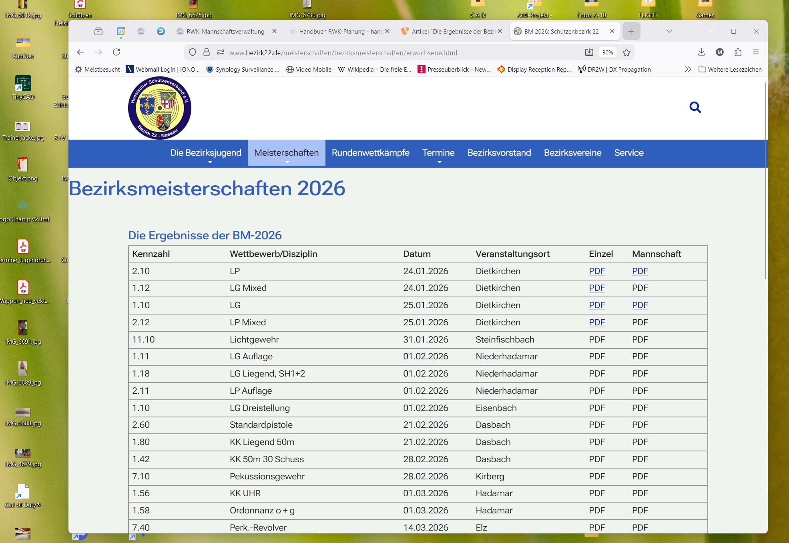Open a new browser tab
The height and width of the screenshot is (543, 789).
coord(631,31)
